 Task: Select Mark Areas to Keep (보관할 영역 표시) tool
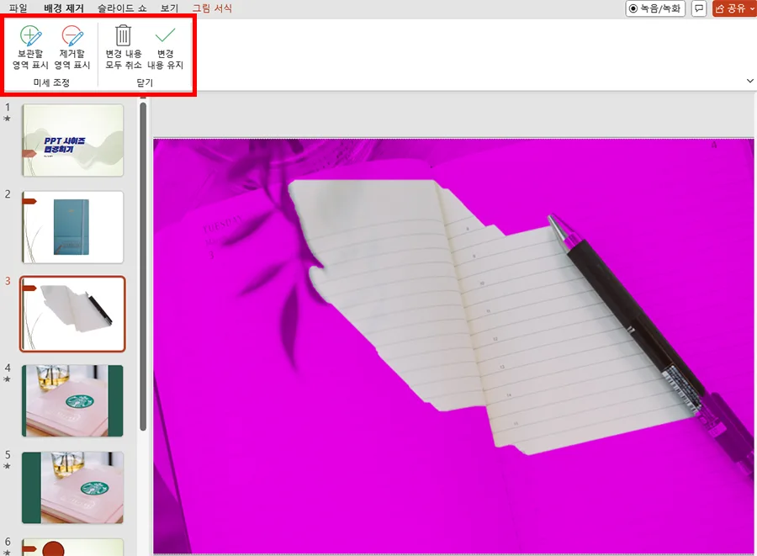(30, 47)
